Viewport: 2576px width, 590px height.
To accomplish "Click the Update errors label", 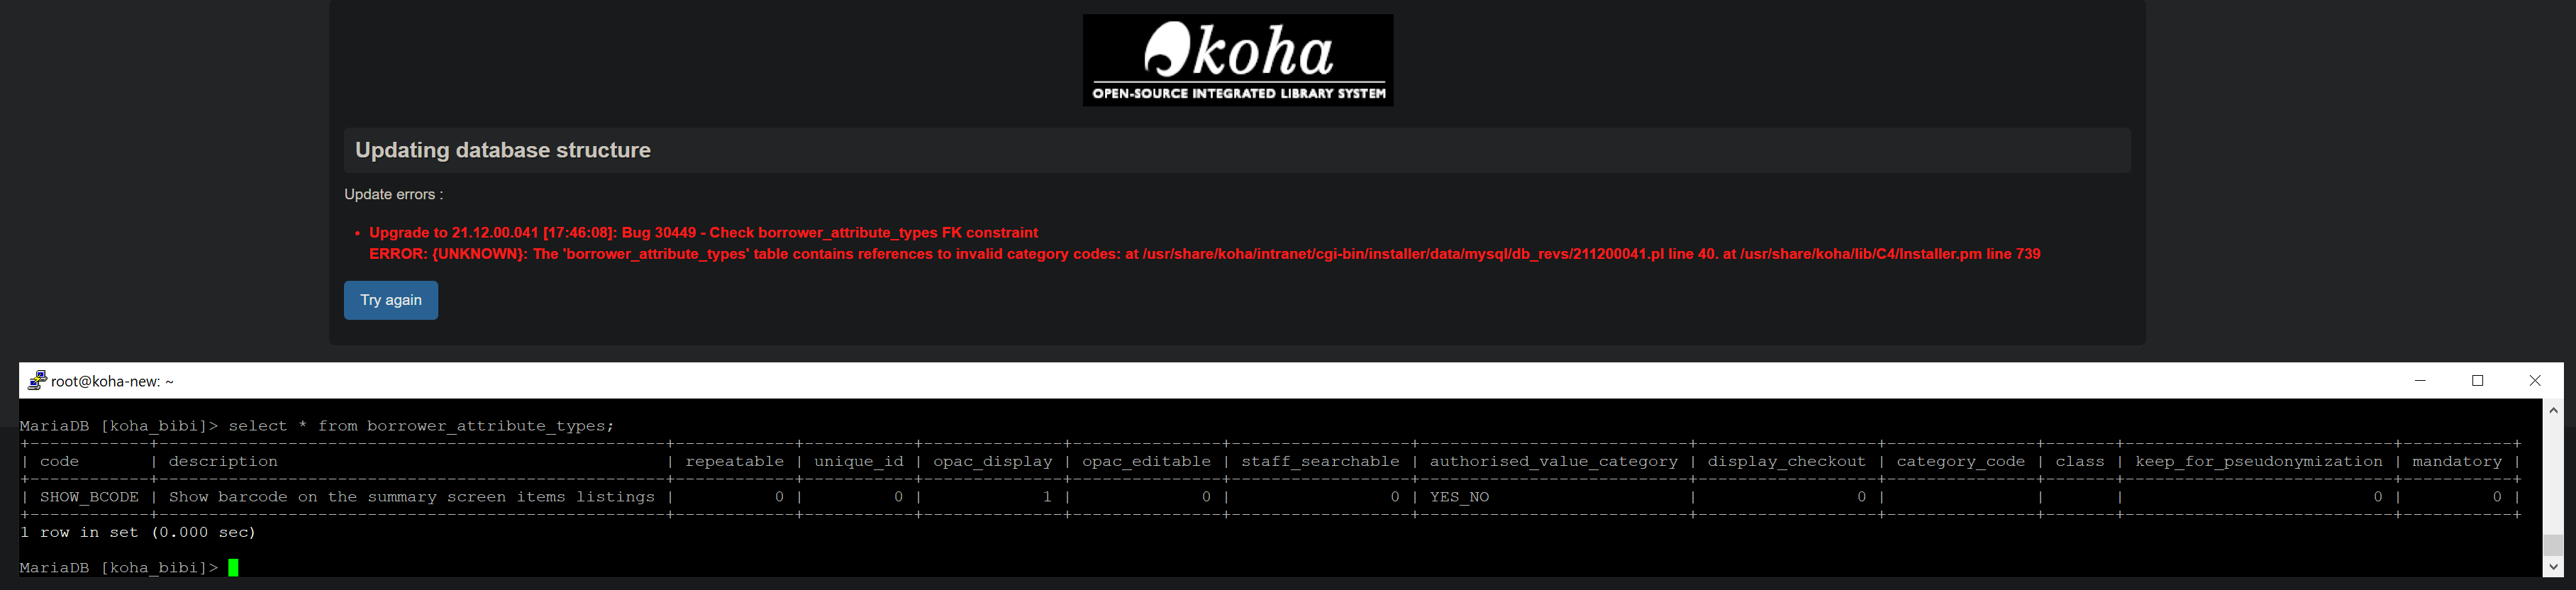I will pos(393,194).
